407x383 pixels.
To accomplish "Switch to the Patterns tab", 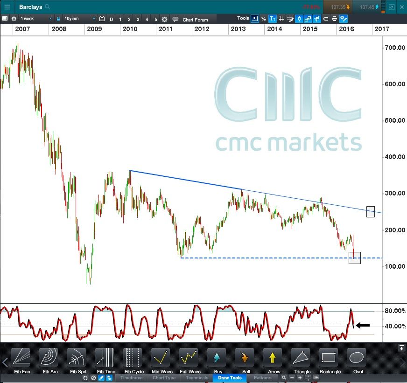I will pyautogui.click(x=262, y=378).
